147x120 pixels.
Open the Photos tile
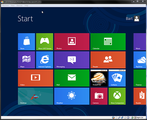72,42
